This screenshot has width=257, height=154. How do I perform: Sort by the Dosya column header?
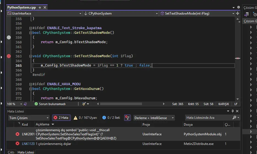click(x=188, y=125)
